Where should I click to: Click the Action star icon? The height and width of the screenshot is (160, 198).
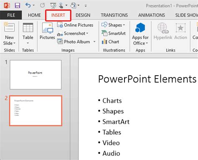click(180, 28)
